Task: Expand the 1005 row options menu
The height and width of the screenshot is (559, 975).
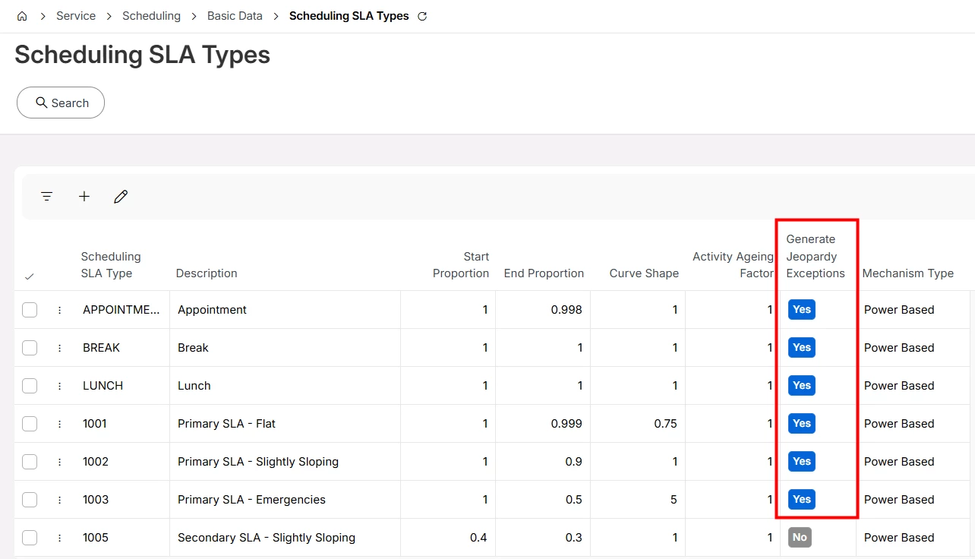Action: click(x=59, y=538)
